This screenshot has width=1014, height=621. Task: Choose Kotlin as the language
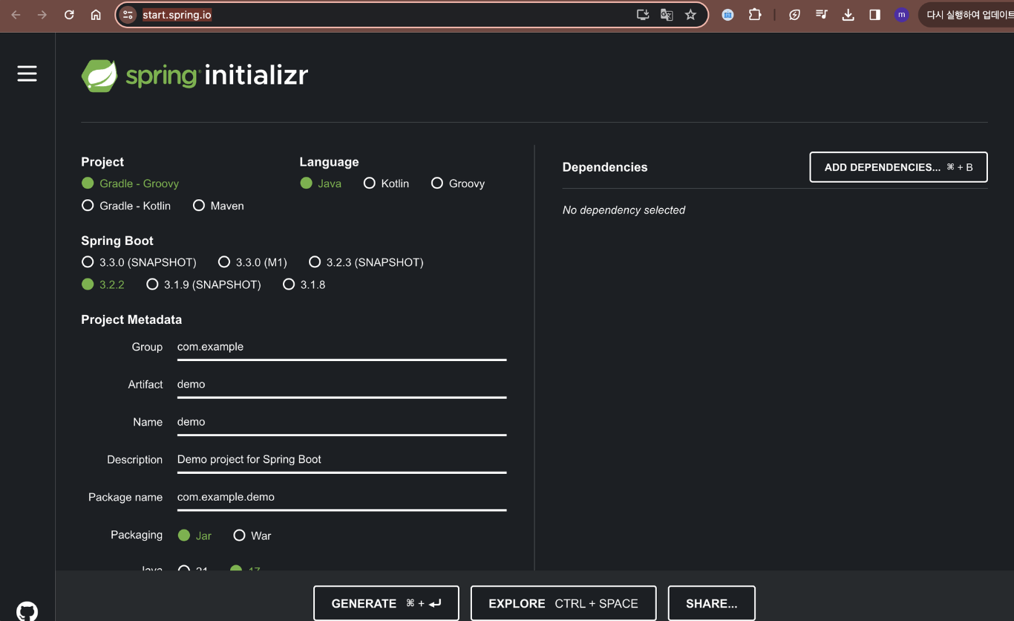point(386,183)
